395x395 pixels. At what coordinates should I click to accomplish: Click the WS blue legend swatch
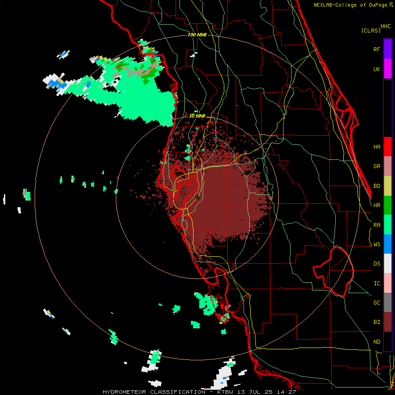(388, 244)
